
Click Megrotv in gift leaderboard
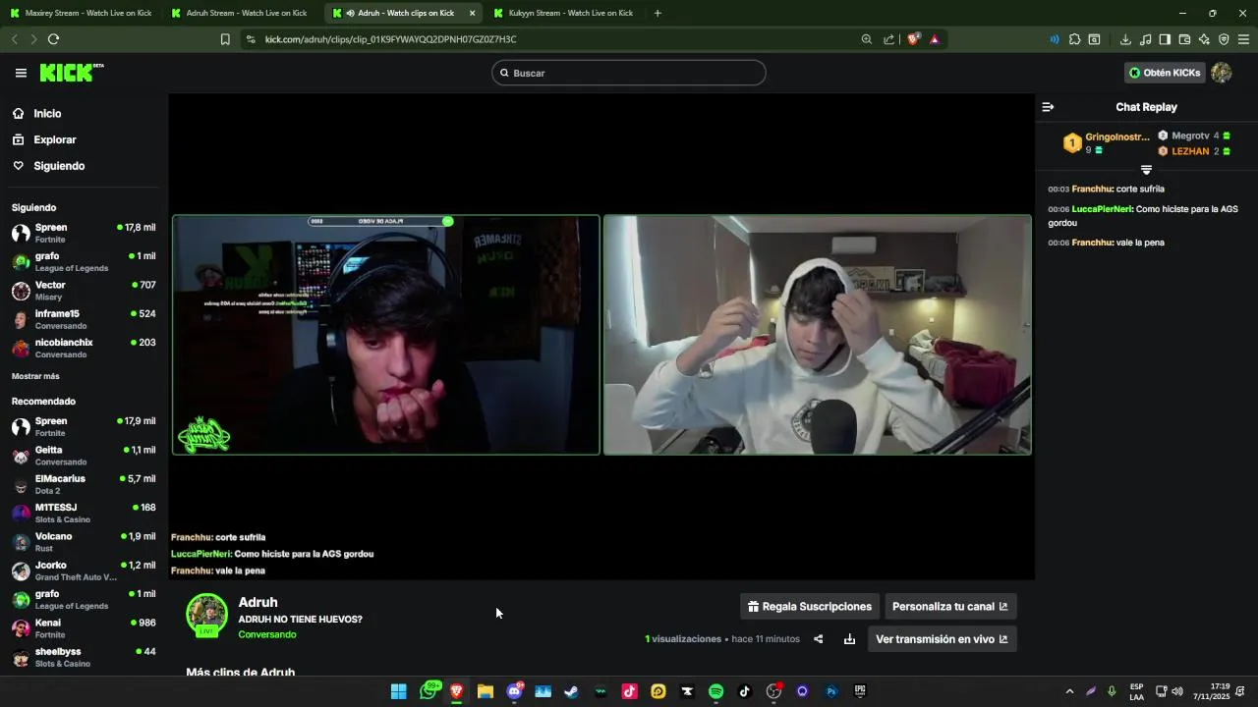tap(1194, 136)
